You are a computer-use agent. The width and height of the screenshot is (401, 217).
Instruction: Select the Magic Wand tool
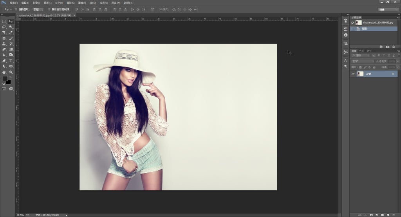click(x=11, y=27)
